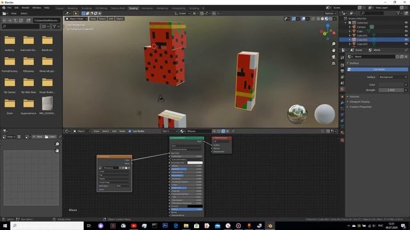Hide Cube.003 with its eye icon
Screen dimensions: 410x230
click(x=406, y=44)
